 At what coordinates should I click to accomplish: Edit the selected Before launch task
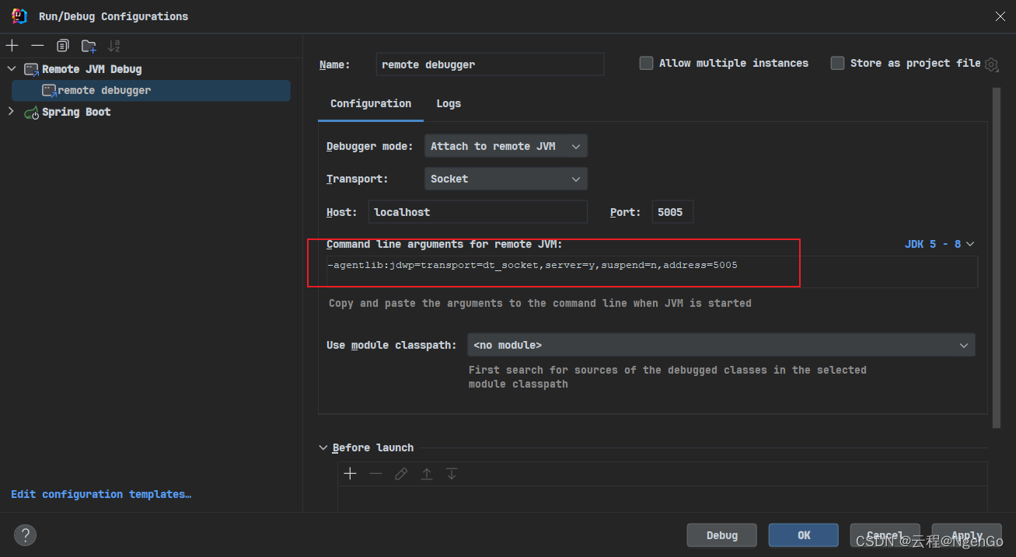(400, 473)
